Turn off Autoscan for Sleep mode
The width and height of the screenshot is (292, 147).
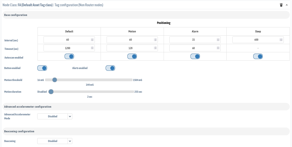coord(258,56)
